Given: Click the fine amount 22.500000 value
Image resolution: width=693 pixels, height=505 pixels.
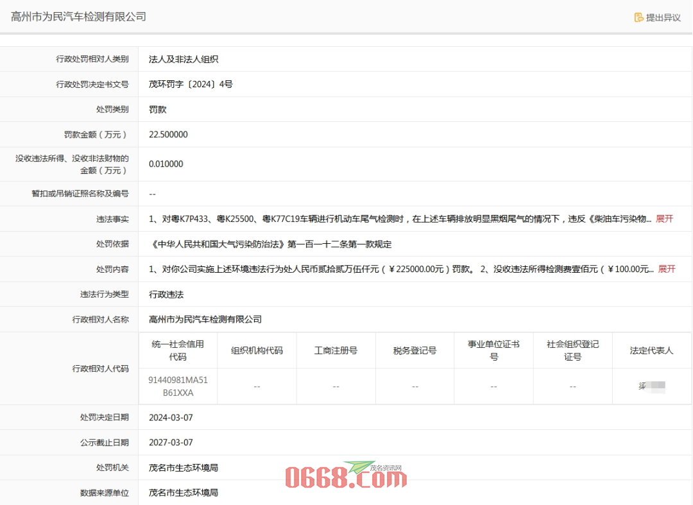Looking at the screenshot, I should pyautogui.click(x=168, y=135).
